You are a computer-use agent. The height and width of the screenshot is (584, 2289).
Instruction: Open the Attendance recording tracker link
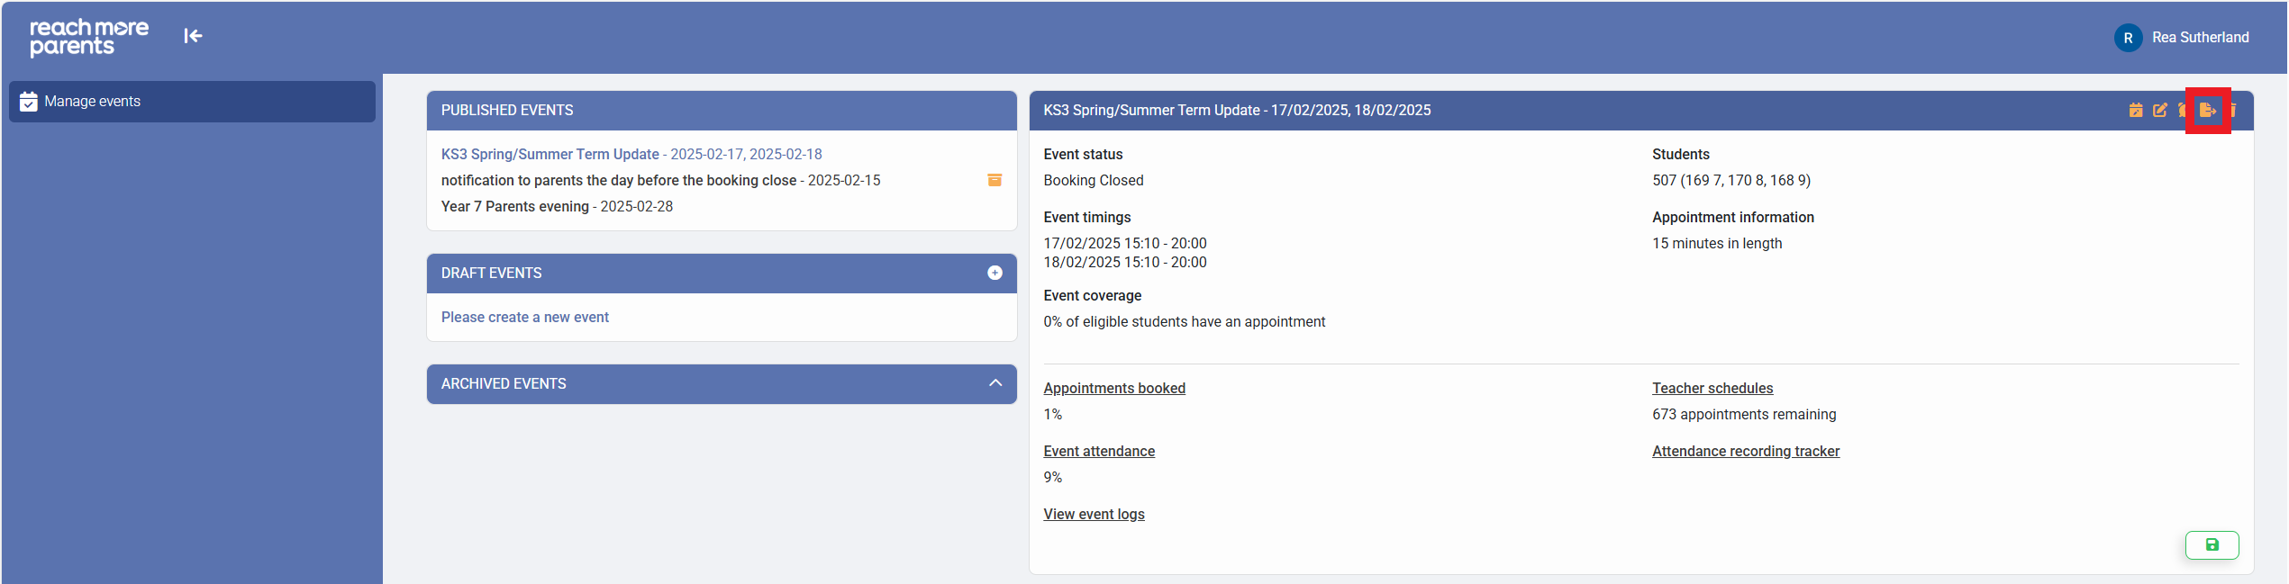pyautogui.click(x=1745, y=451)
